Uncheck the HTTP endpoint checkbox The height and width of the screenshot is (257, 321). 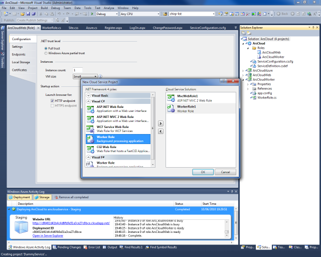[x=52, y=101]
